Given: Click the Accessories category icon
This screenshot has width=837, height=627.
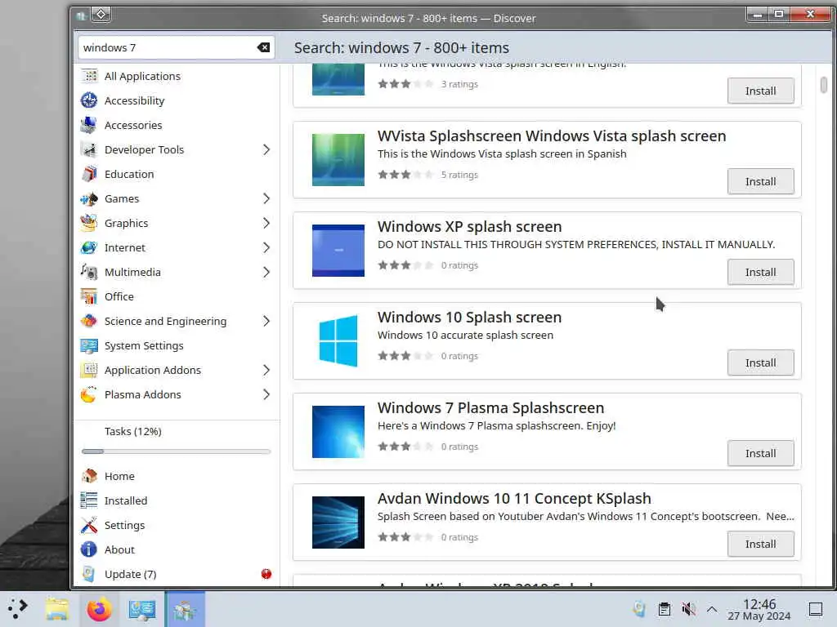Looking at the screenshot, I should click(x=89, y=125).
